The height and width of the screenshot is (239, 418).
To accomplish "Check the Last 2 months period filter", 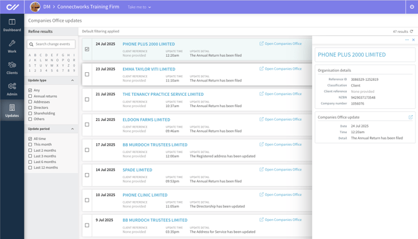I will 30,150.
